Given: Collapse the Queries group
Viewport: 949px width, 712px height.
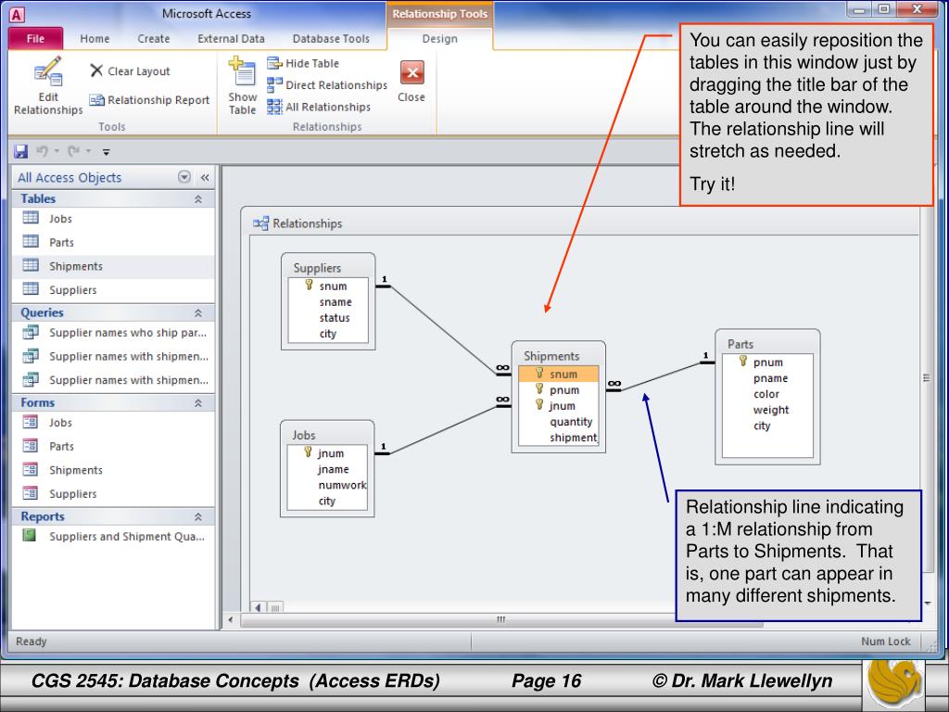Looking at the screenshot, I should click(x=198, y=313).
